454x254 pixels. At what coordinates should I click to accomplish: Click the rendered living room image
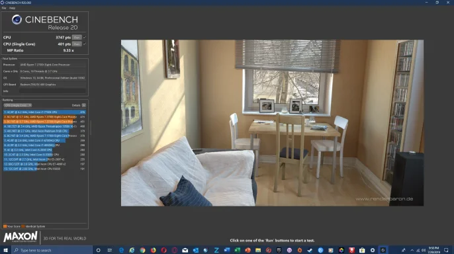click(272, 123)
